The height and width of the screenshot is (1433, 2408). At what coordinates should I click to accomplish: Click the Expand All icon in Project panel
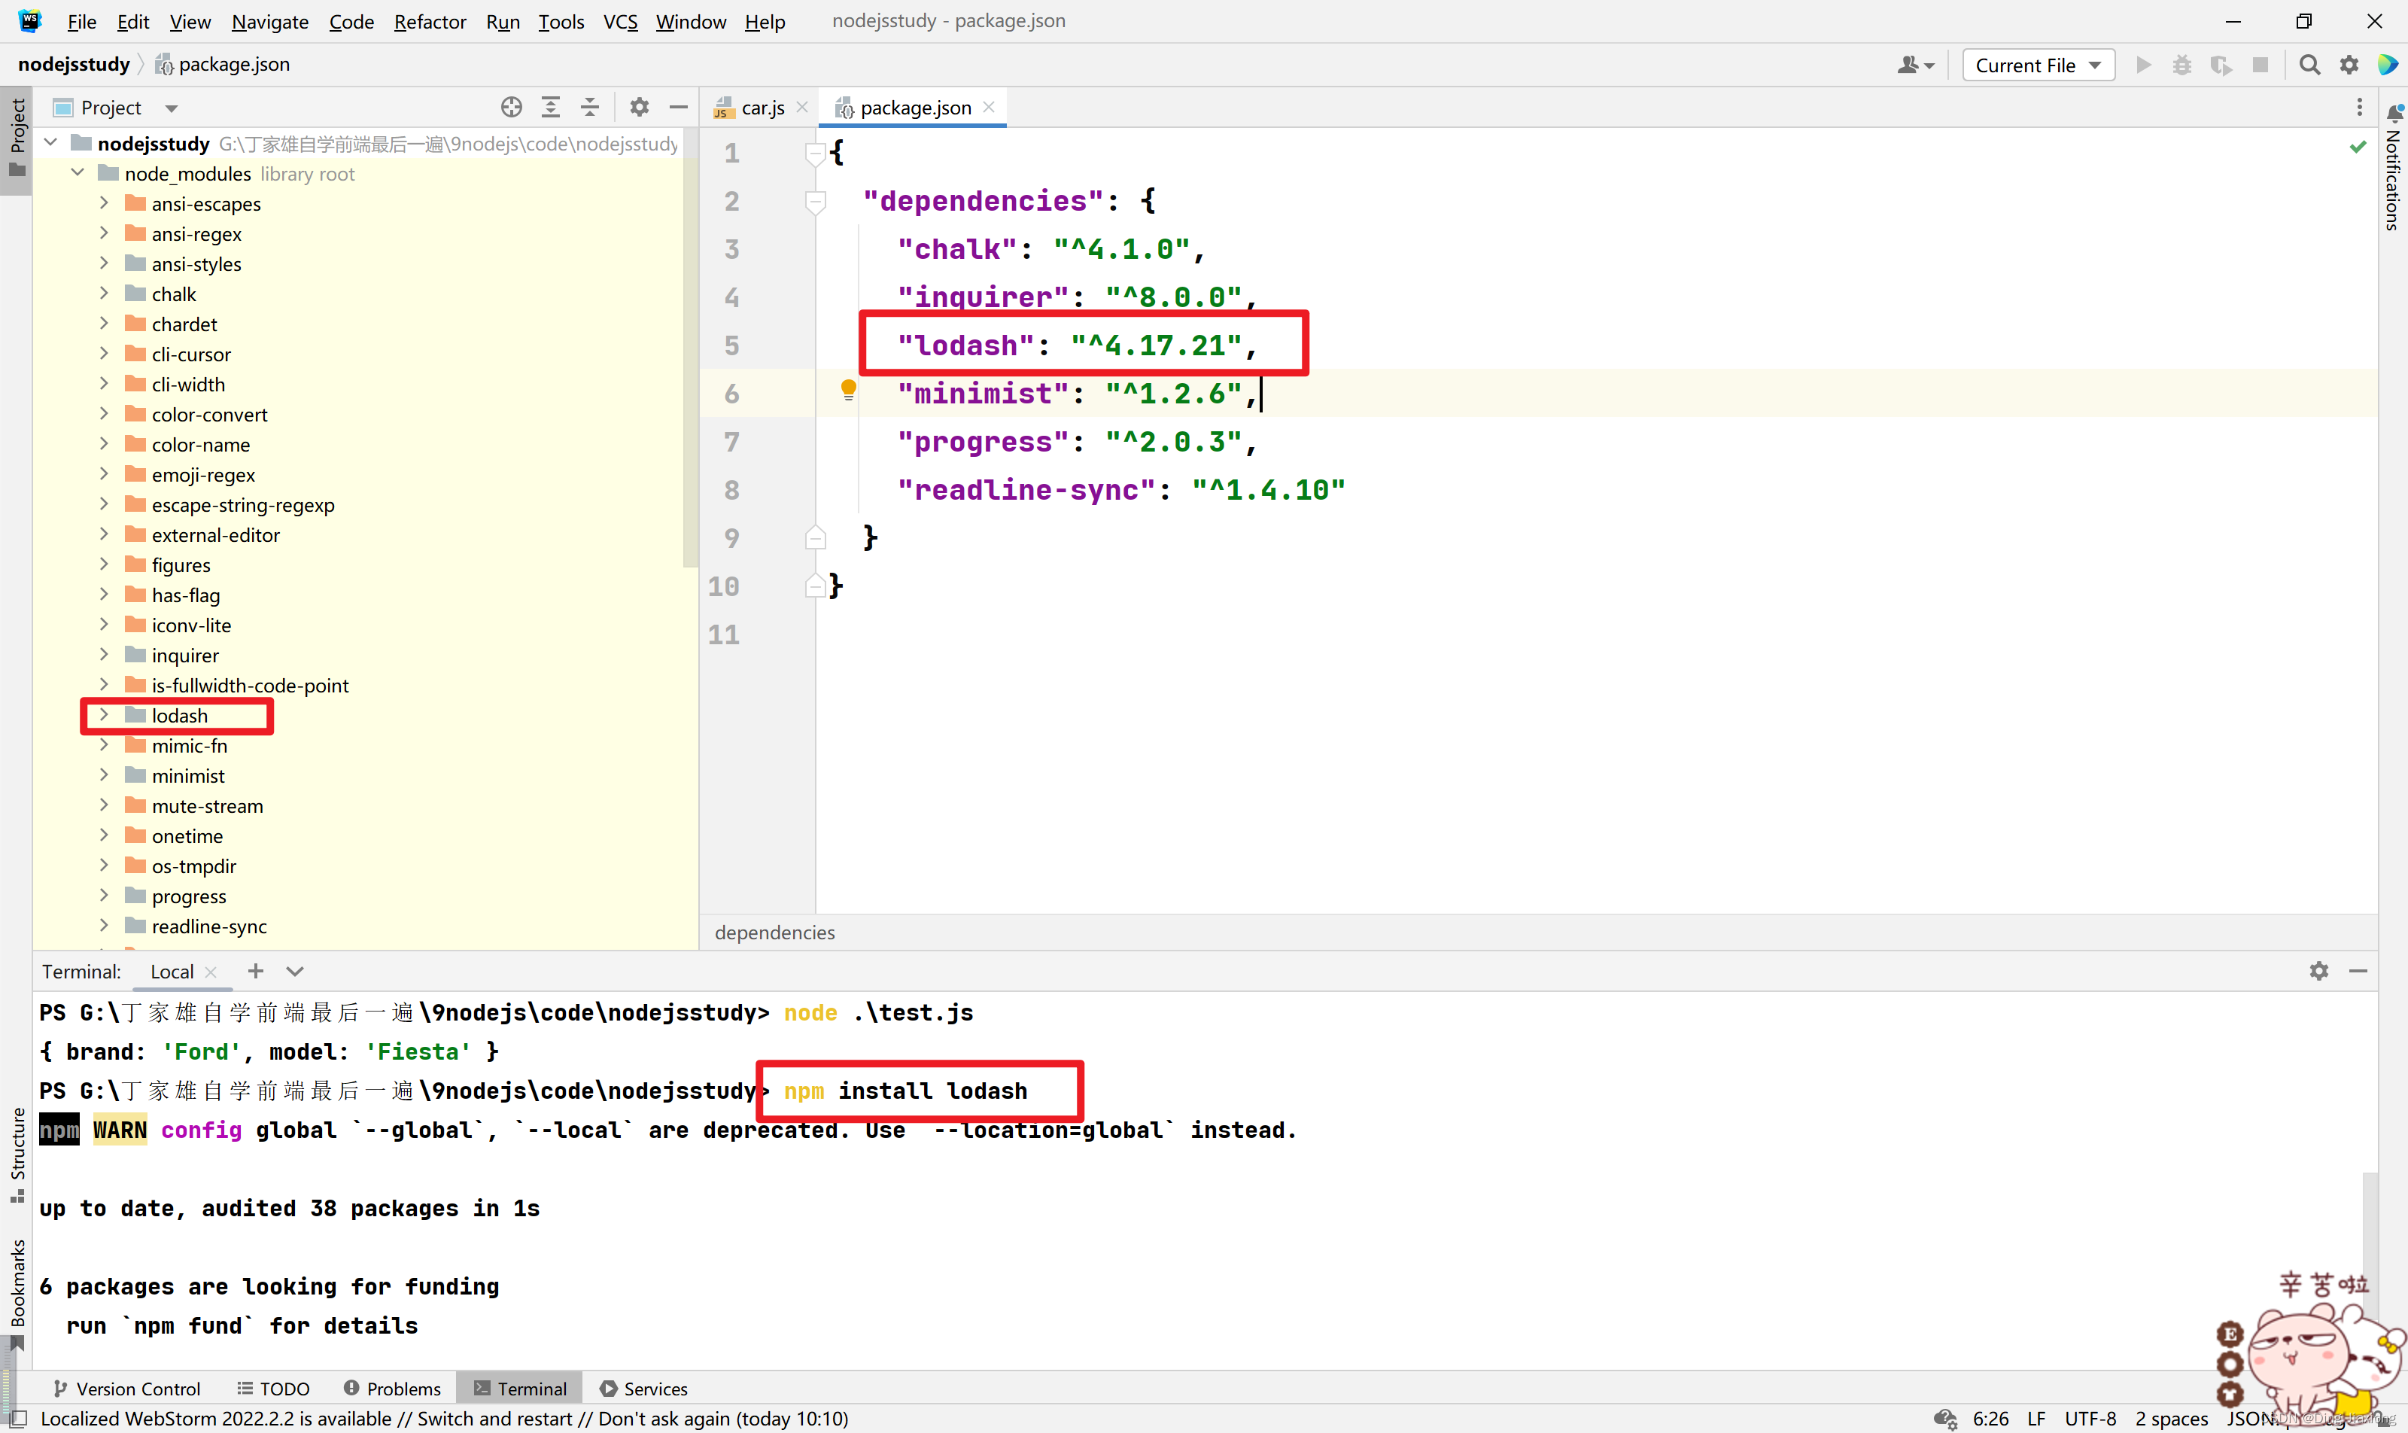550,107
